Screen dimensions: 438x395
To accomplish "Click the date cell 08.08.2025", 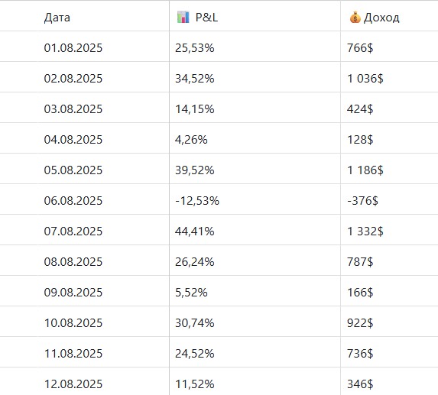I will (x=73, y=262).
